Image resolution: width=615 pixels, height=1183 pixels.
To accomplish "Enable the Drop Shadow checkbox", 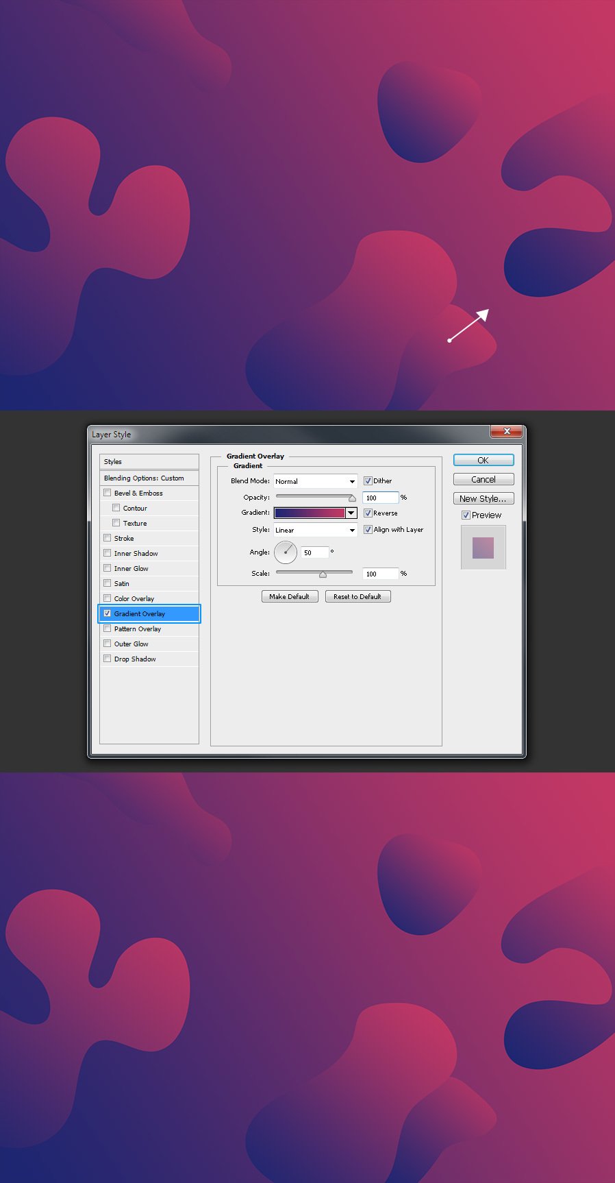I will pyautogui.click(x=107, y=659).
